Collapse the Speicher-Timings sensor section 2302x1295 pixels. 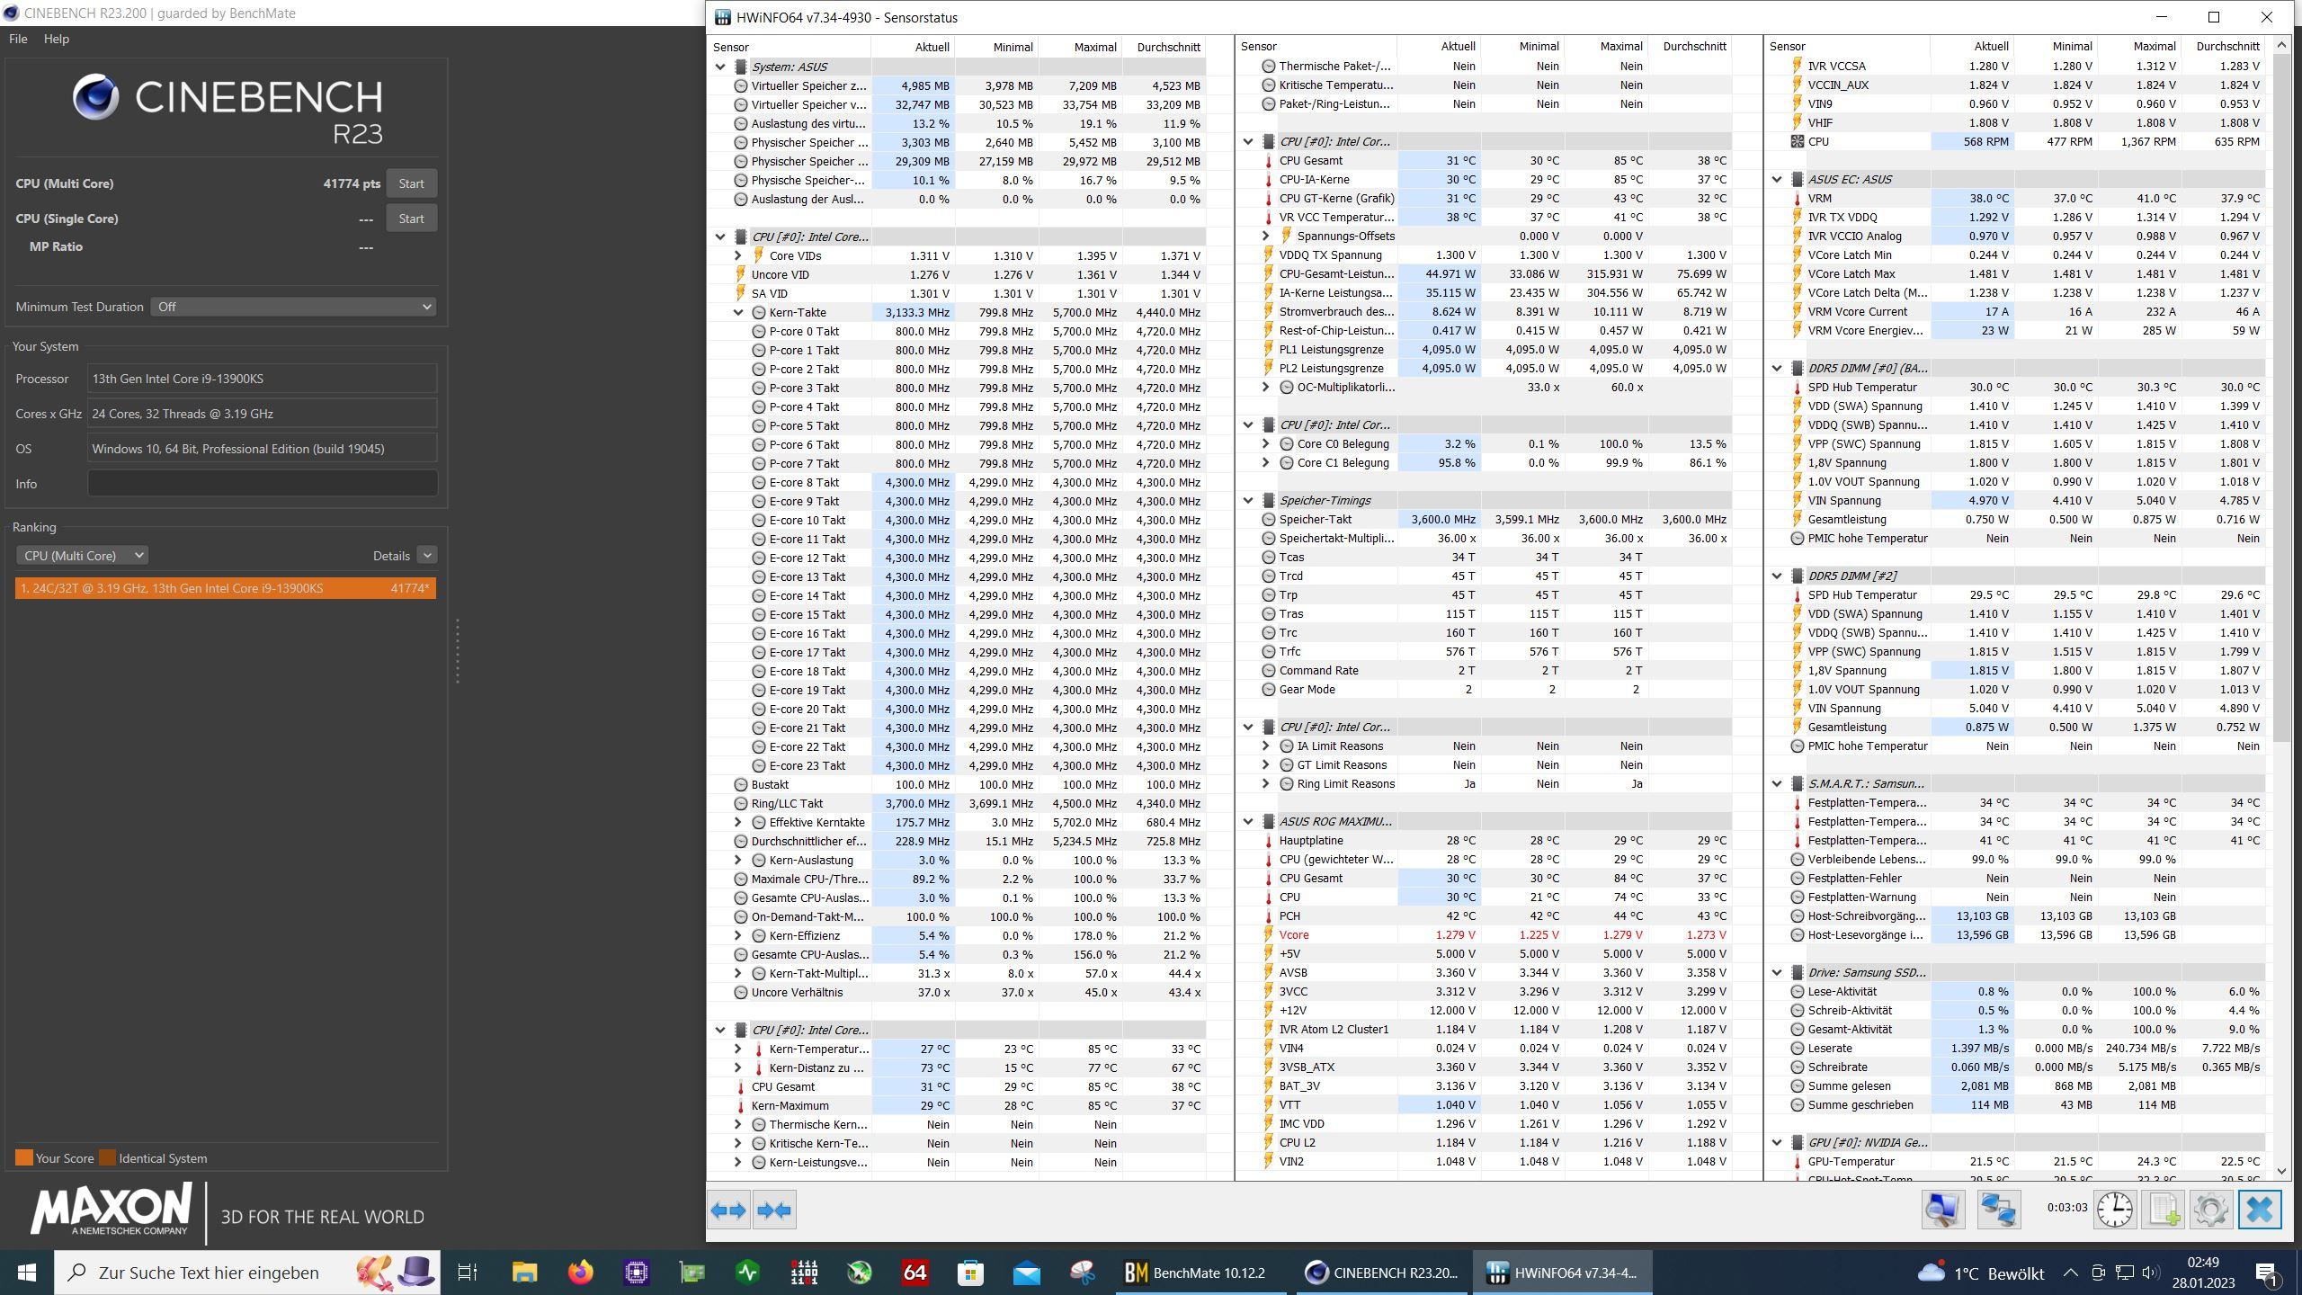1248,501
